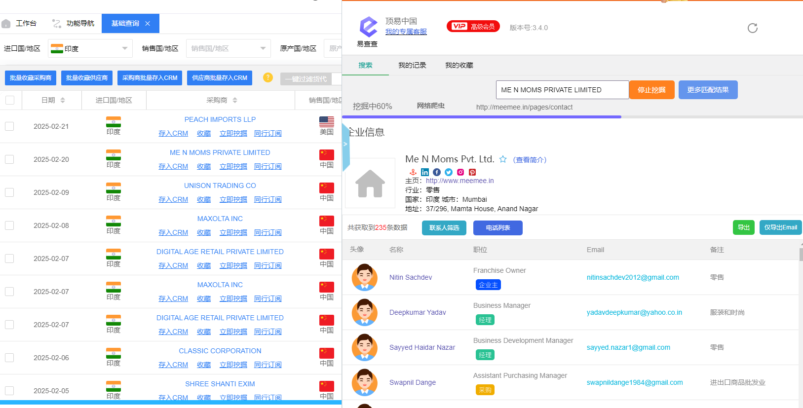Check the 2025-02-20 ME N MOMS row checkbox

9,159
